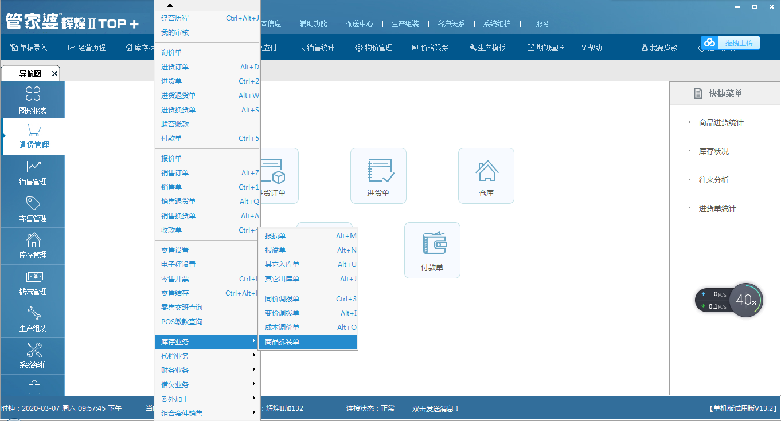This screenshot has height=421, width=781.
Task: Choose 商品拆装单 from the submenu
Action: [307, 342]
